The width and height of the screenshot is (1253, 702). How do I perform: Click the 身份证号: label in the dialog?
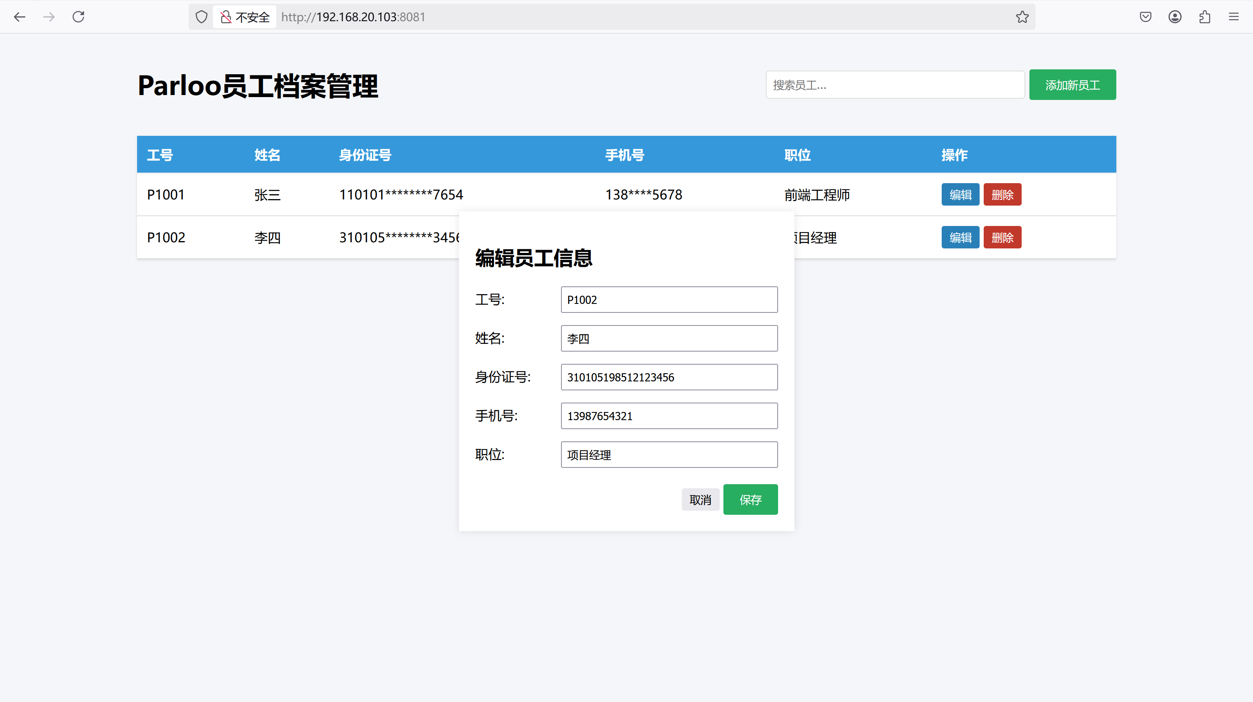coord(503,377)
